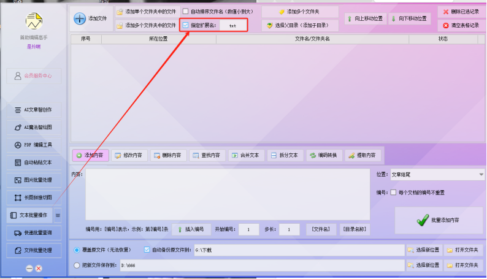Open 长图拼接切图 in the sidebar
The height and width of the screenshot is (279, 487).
tap(34, 197)
